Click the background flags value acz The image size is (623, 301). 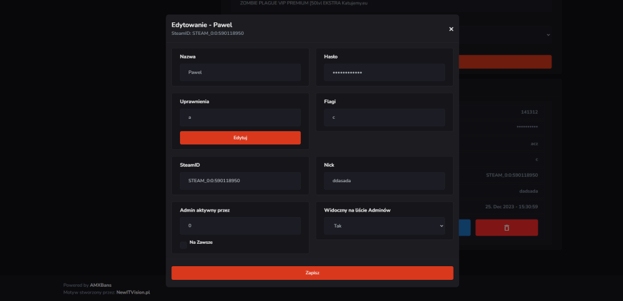coord(535,144)
